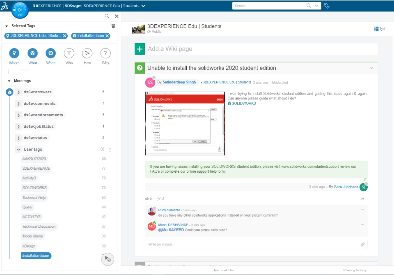
Task: Open tag panel search magnifier
Action: click(x=107, y=16)
